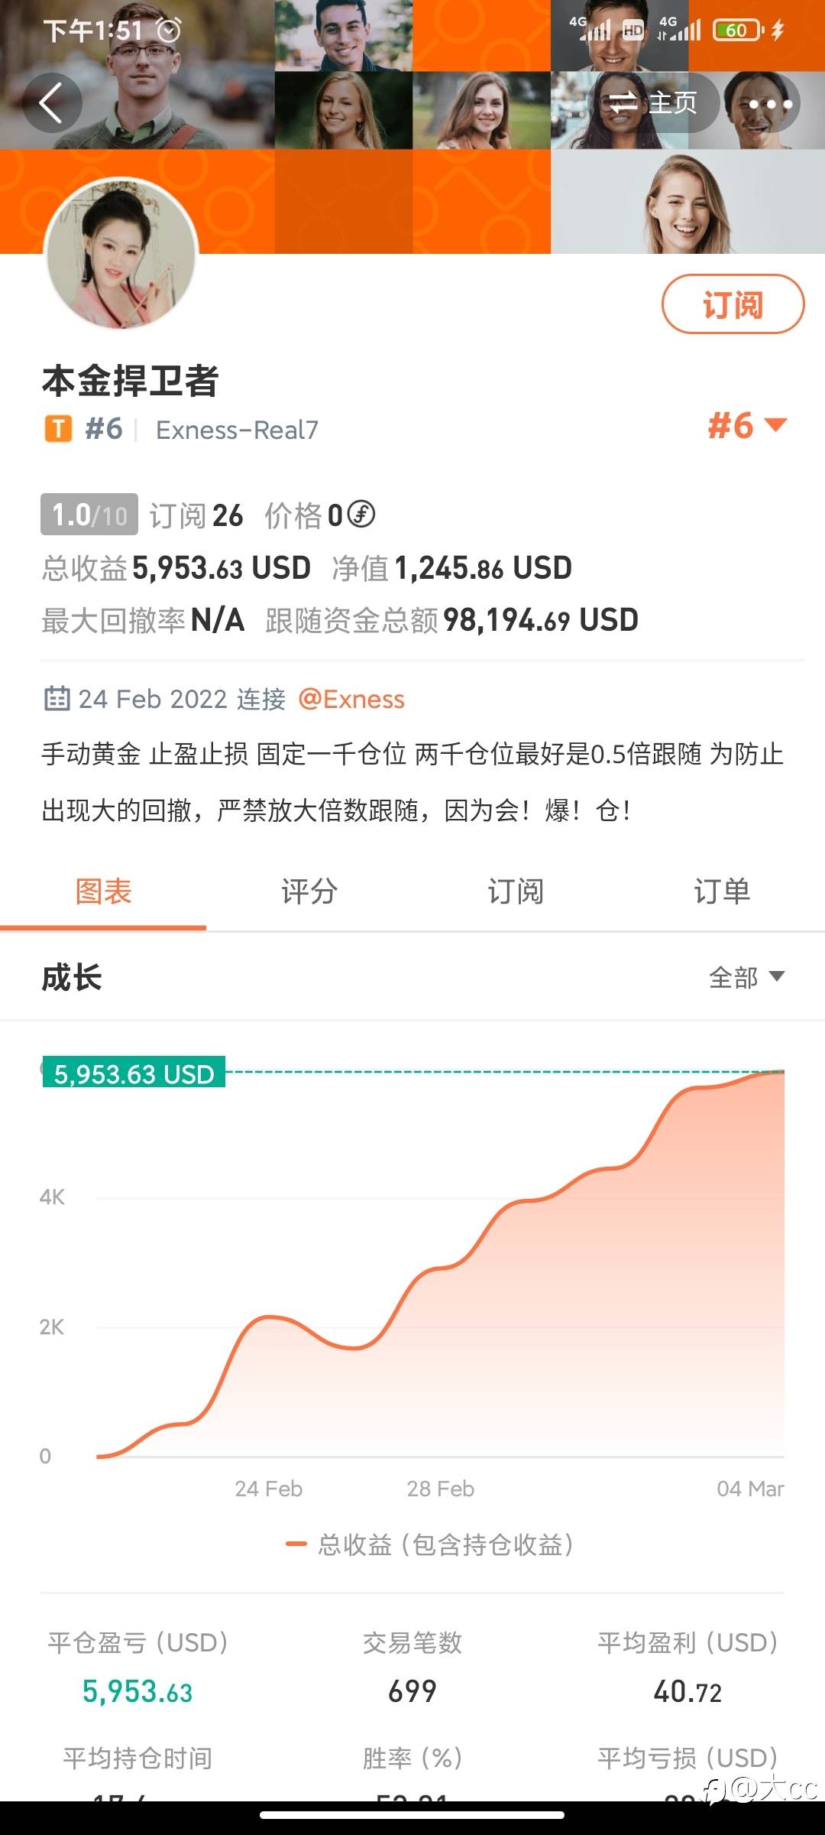825x1835 pixels.
Task: Tap the alarm clock status icon
Action: point(169,31)
